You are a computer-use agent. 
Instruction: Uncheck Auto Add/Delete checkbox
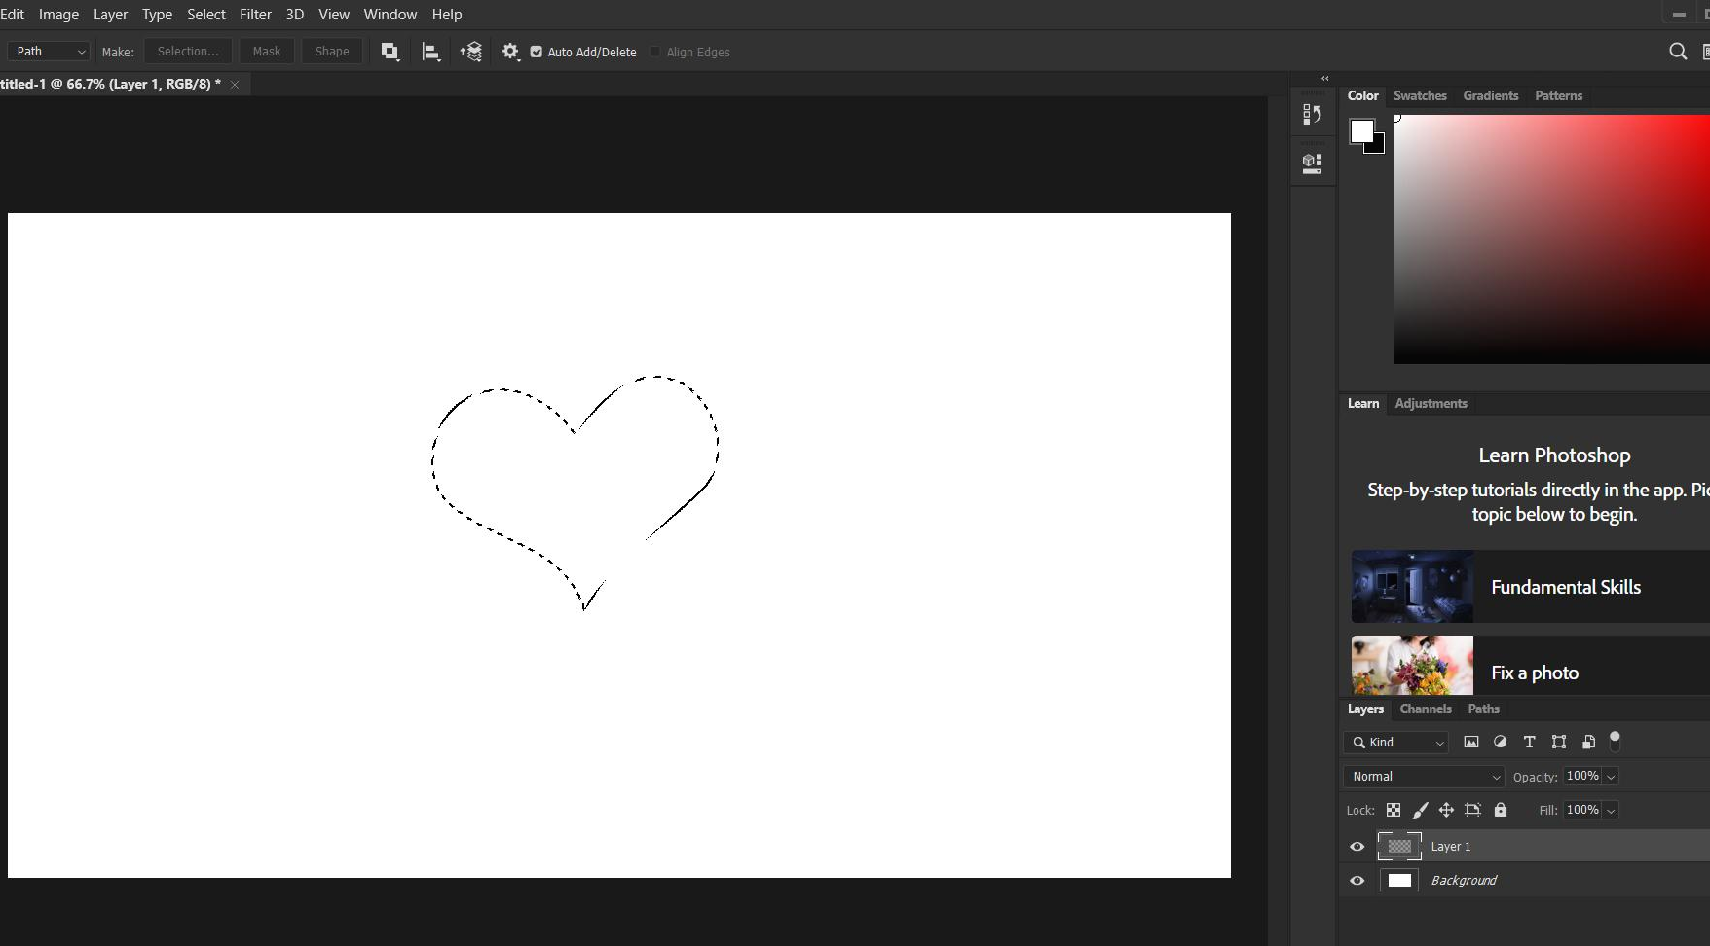click(537, 52)
